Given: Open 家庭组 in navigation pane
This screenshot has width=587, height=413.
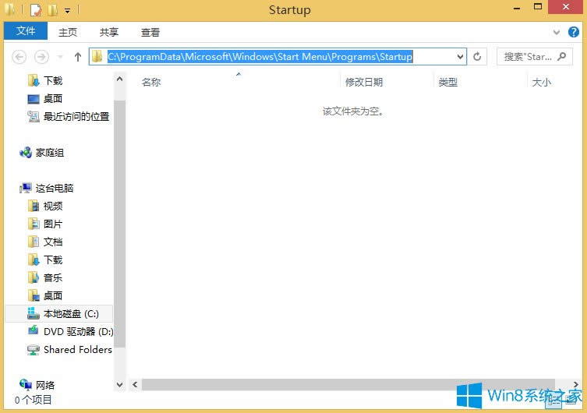Looking at the screenshot, I should pyautogui.click(x=50, y=152).
